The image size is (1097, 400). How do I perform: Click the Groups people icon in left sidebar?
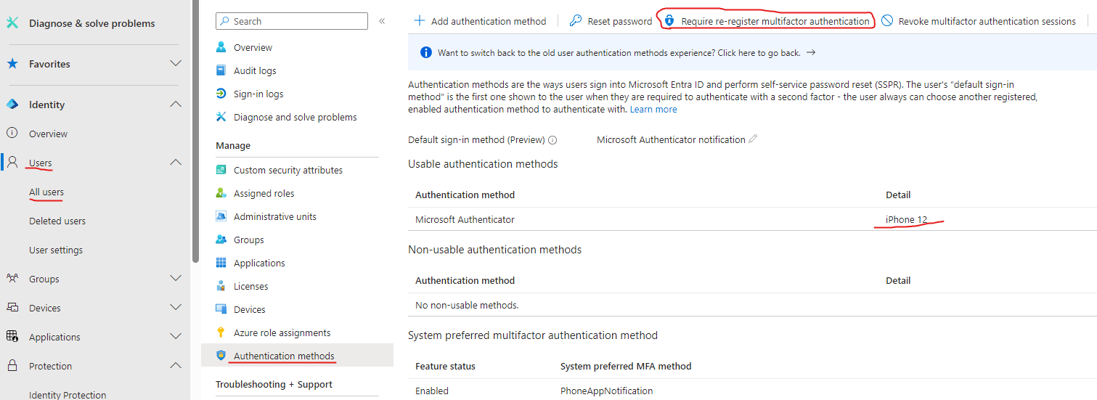(12, 279)
